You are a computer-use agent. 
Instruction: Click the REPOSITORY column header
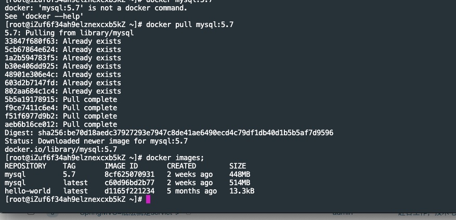click(x=25, y=166)
